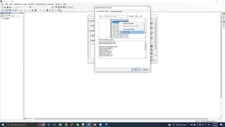
Task: Open the Geoprocessing menu
Action: pyautogui.click(x=40, y=4)
